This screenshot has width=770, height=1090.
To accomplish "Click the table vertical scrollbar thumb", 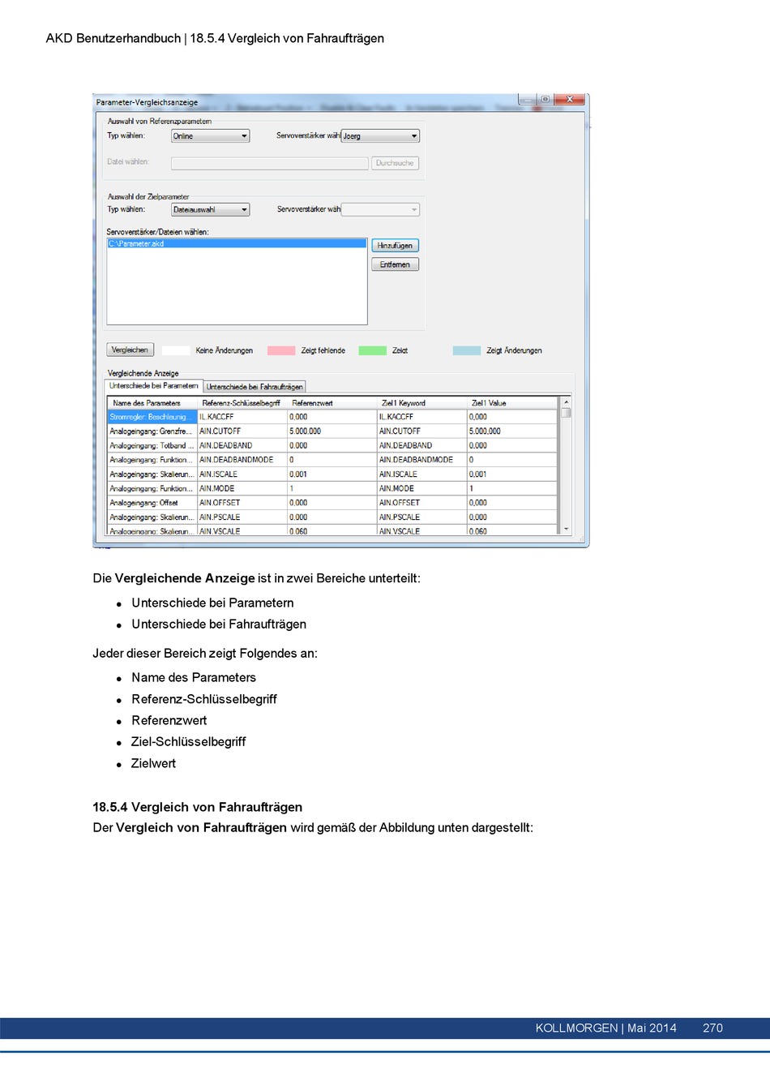I will 566,413.
